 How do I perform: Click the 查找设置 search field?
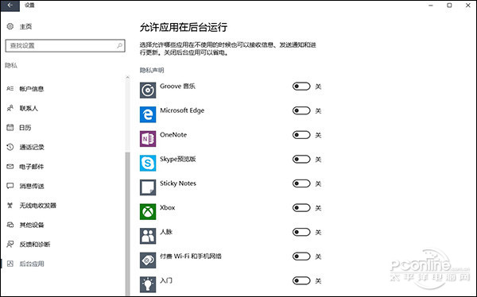tap(65, 45)
